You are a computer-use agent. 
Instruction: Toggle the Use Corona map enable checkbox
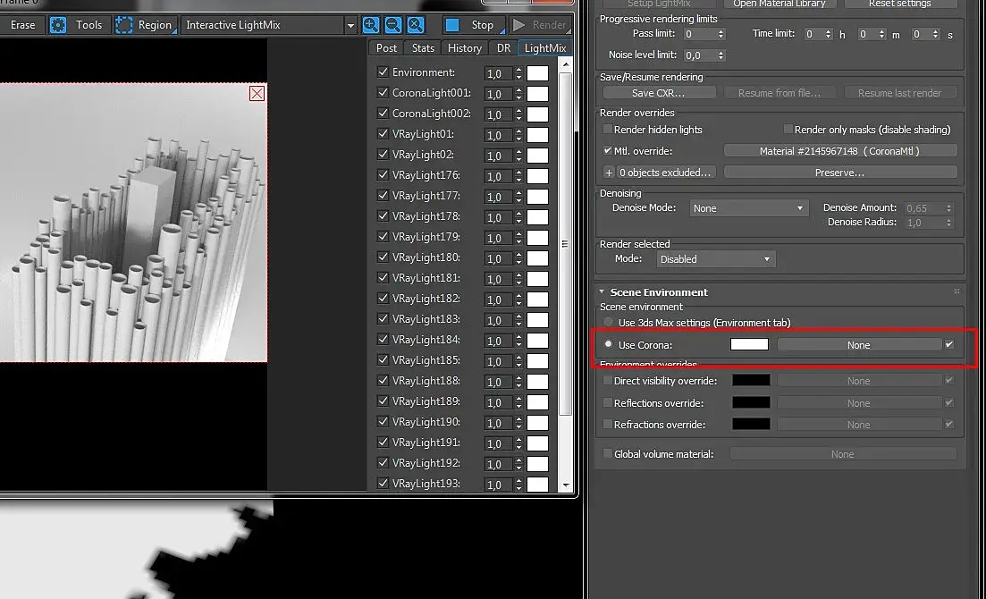(x=949, y=345)
